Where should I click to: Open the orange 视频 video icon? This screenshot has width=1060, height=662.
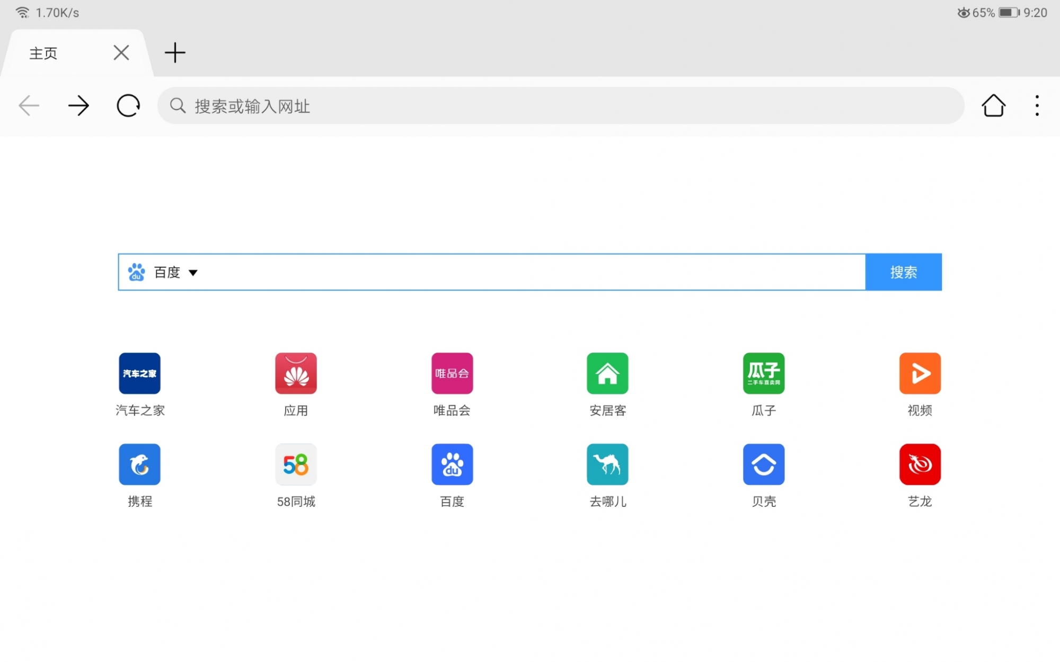pyautogui.click(x=920, y=373)
